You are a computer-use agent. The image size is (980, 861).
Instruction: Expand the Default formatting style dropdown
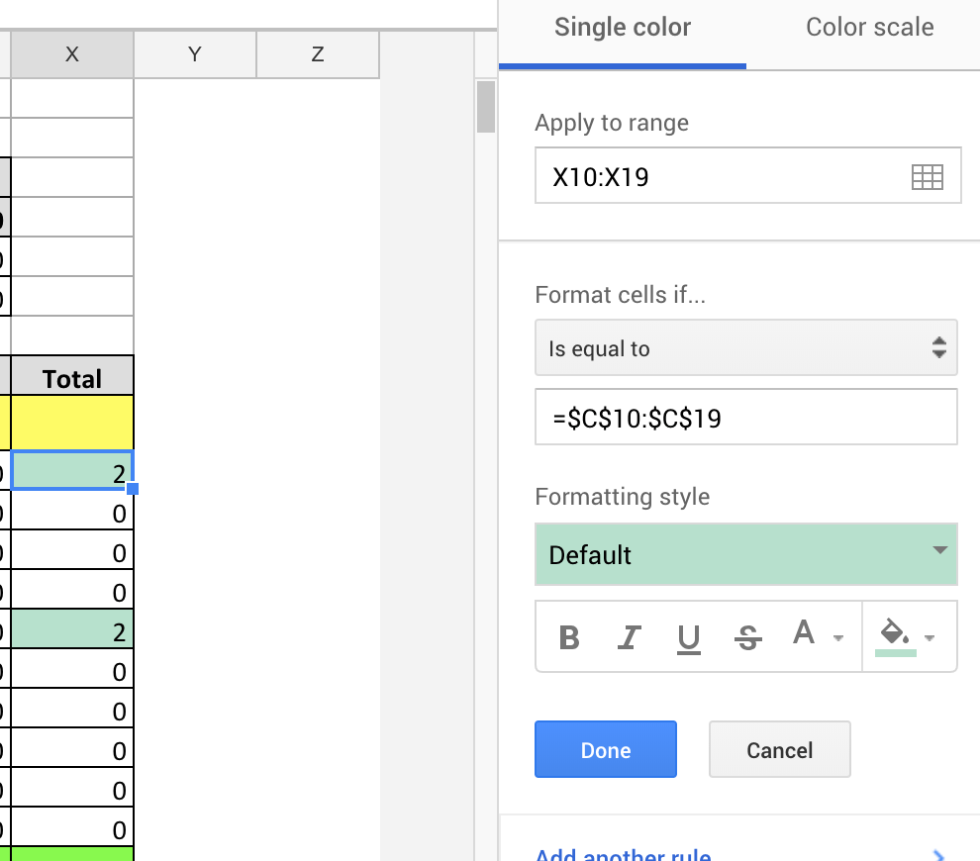click(745, 554)
